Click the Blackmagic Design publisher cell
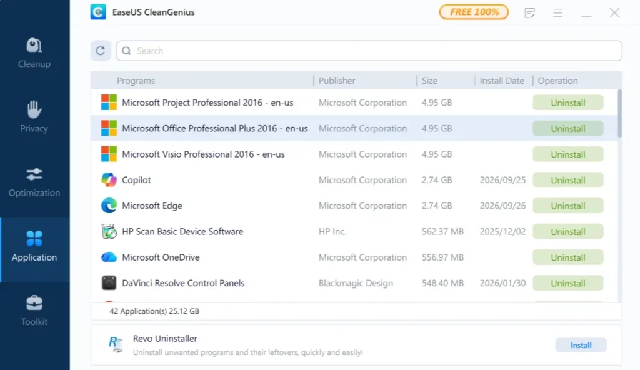 click(x=356, y=283)
